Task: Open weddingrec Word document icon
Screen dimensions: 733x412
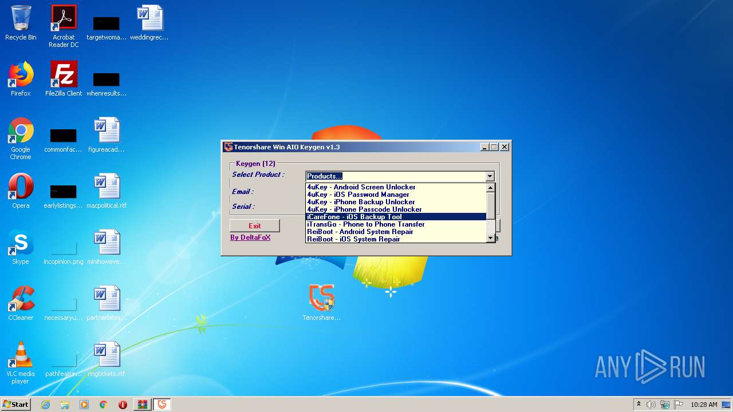Action: point(149,23)
